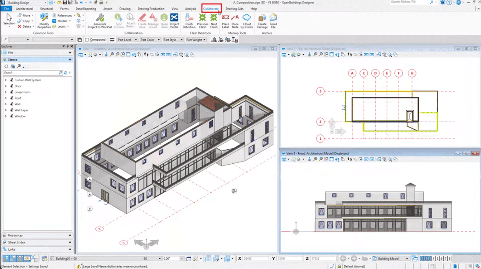This screenshot has height=269, width=481.
Task: Switch to the Drawing Production tab
Action: (x=151, y=9)
